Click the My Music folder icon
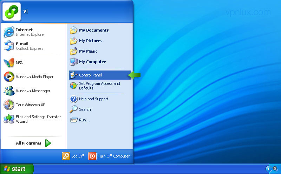This screenshot has height=174, width=281. [73, 51]
